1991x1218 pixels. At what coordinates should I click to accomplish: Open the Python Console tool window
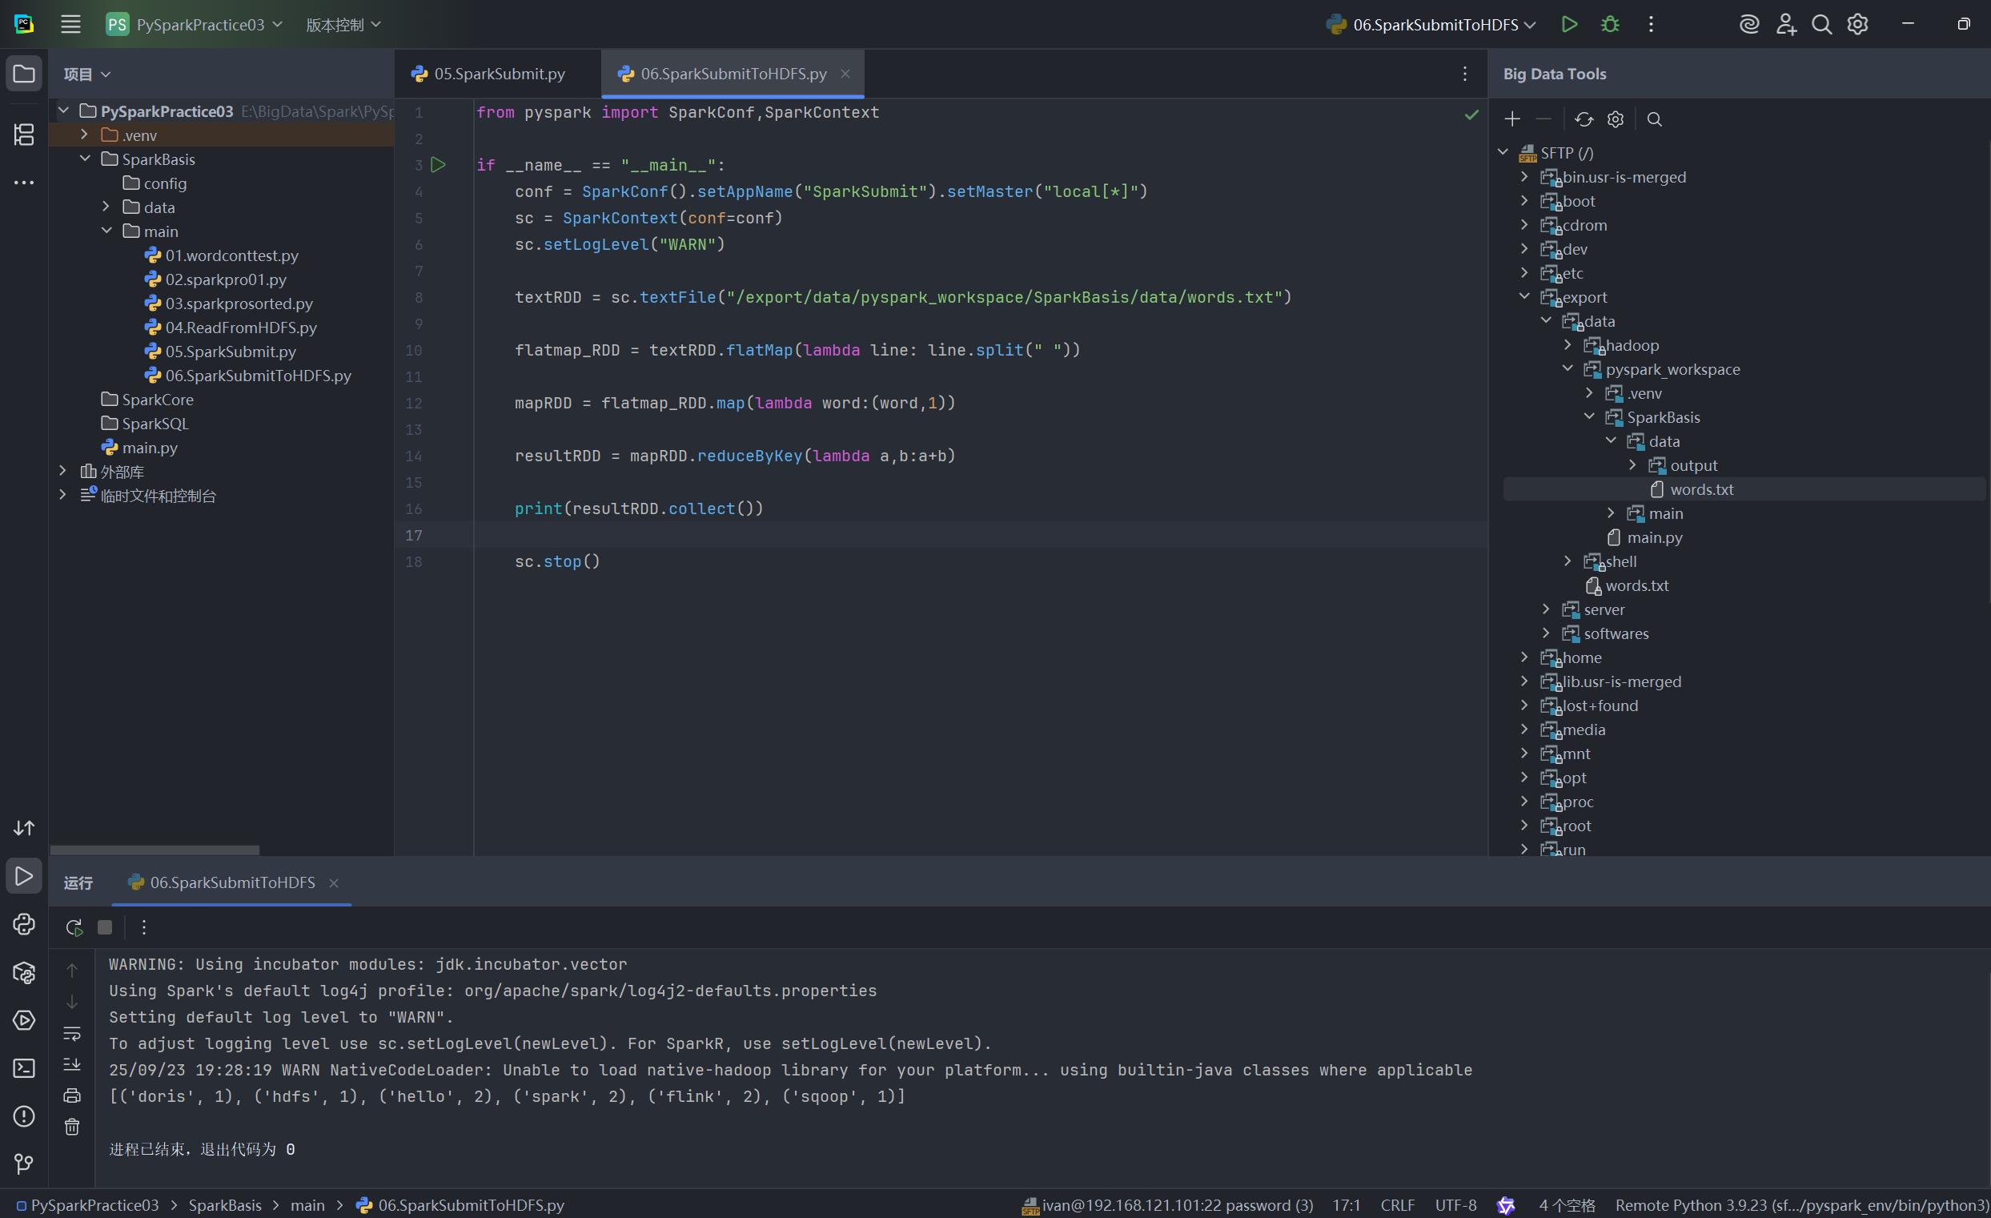(24, 924)
